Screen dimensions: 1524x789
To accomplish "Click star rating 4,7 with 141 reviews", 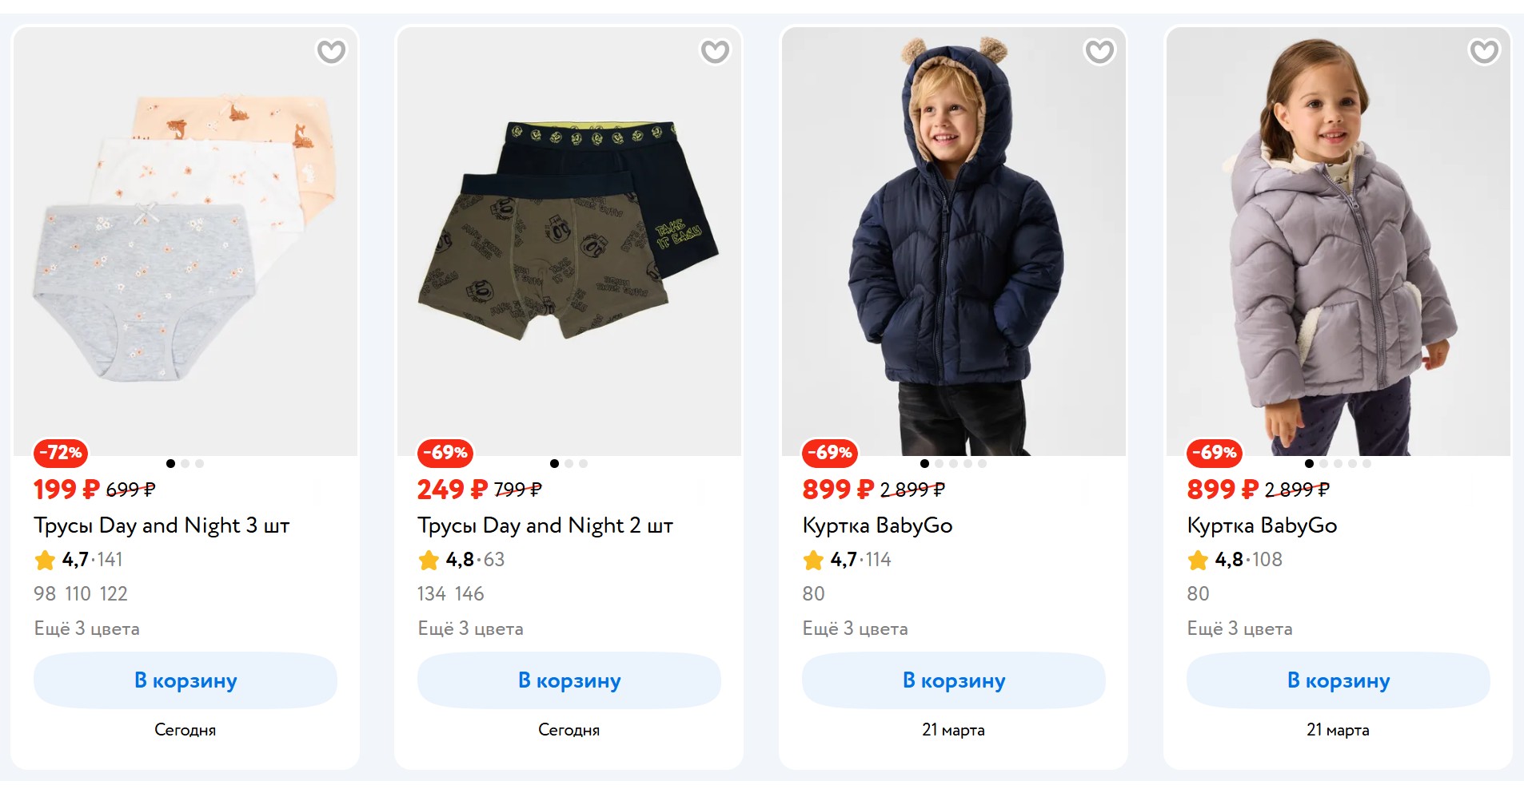I will 78,560.
